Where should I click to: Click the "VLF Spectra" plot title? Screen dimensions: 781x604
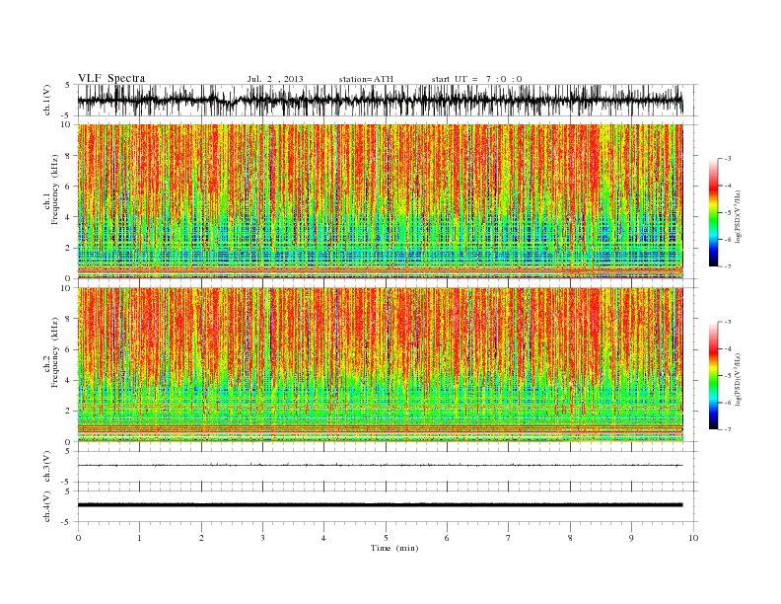point(111,78)
